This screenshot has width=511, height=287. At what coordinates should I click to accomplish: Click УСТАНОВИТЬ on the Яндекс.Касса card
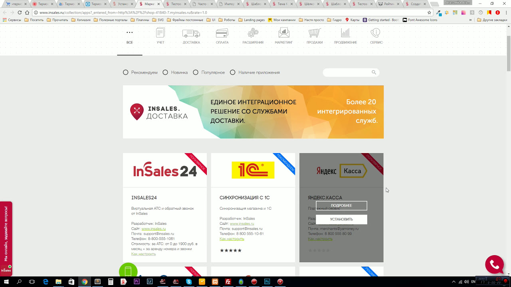click(341, 219)
